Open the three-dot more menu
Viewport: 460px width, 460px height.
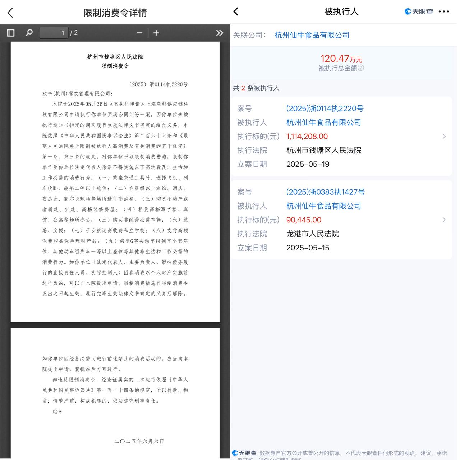coord(444,11)
